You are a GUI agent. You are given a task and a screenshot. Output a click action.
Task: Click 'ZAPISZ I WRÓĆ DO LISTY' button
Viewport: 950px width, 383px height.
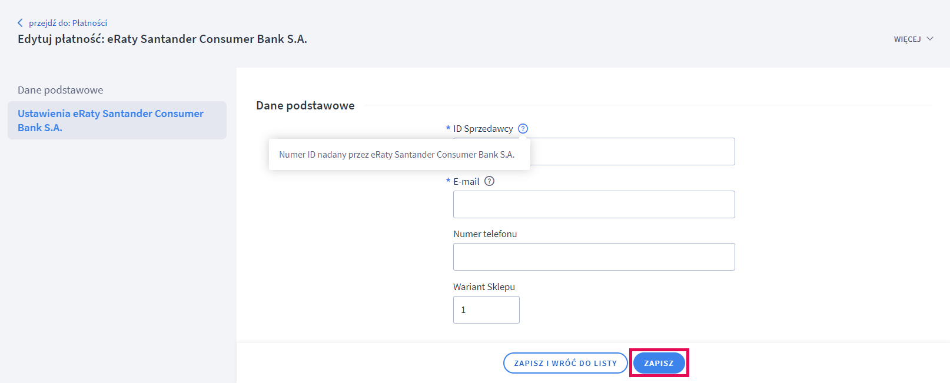coord(566,363)
